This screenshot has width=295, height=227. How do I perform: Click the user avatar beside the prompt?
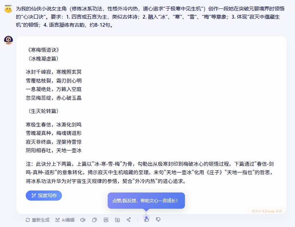[8, 9]
